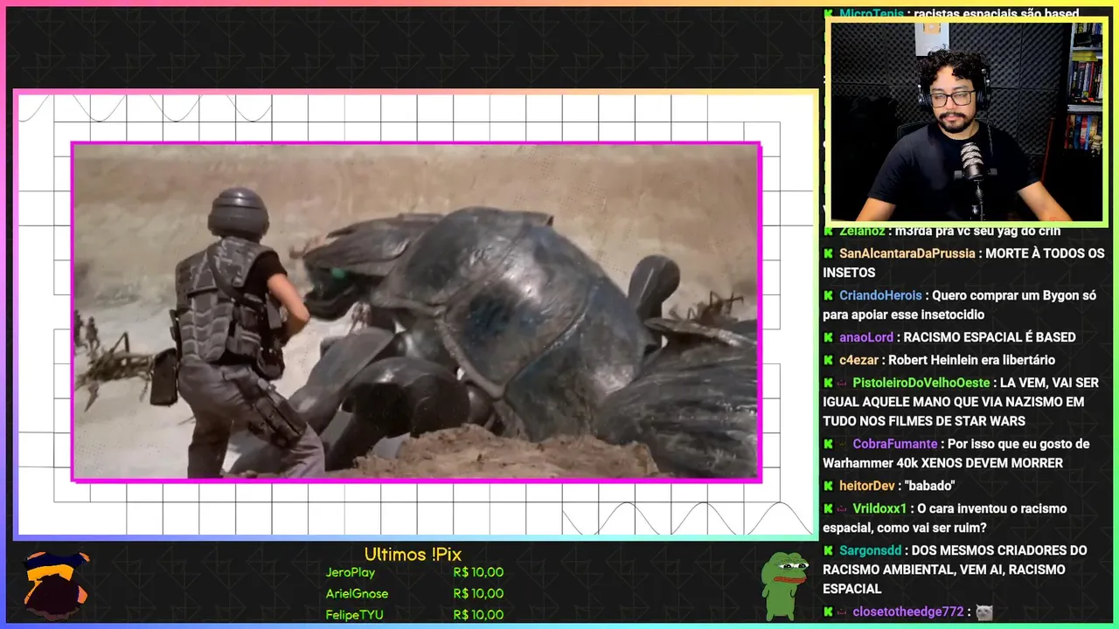Open closetotheedge772's chat profile
1119x629 pixels.
click(x=908, y=612)
